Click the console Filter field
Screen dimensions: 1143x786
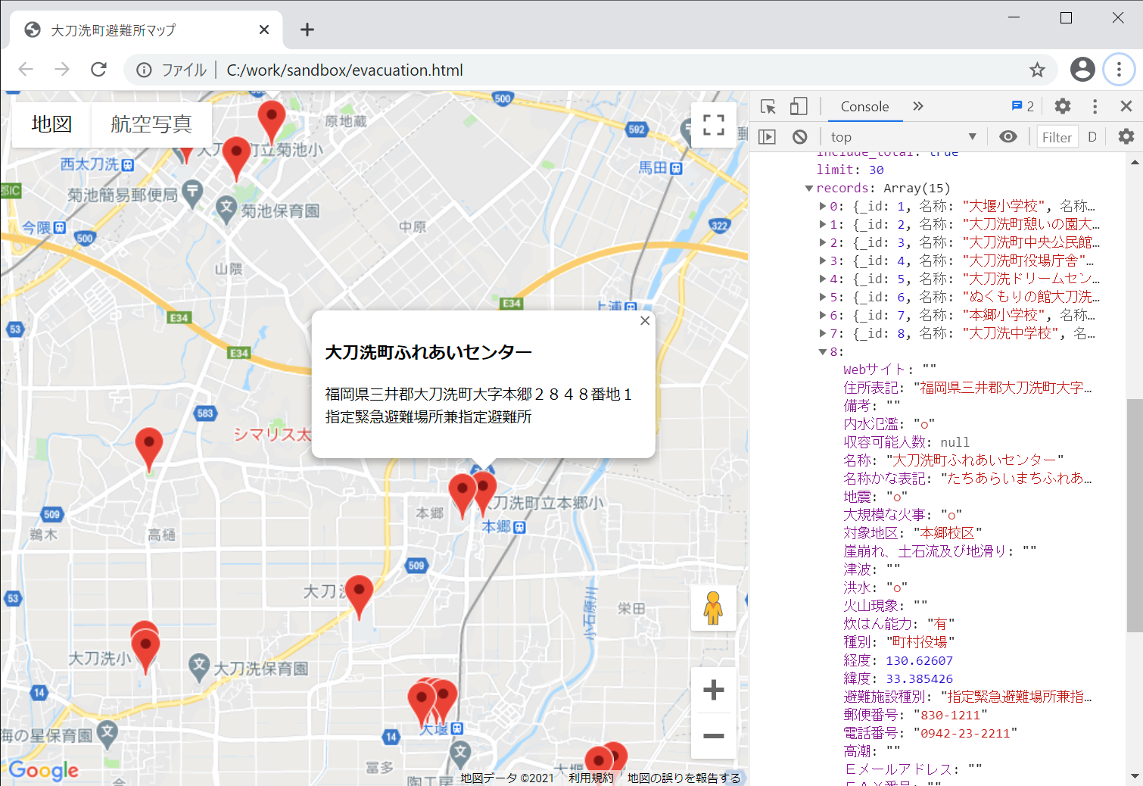coord(1057,137)
